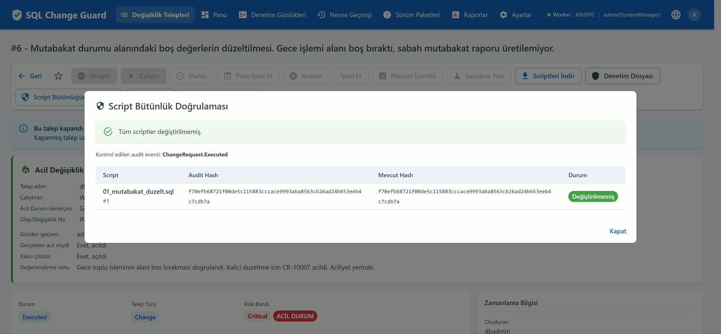The height and width of the screenshot is (334, 721).
Task: Click Scriptleri İndir download button
Action: pyautogui.click(x=548, y=76)
